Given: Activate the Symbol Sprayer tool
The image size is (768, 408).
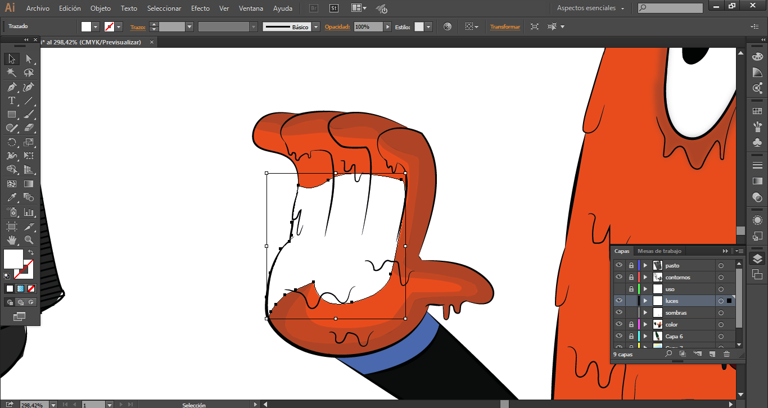Looking at the screenshot, I should point(11,212).
